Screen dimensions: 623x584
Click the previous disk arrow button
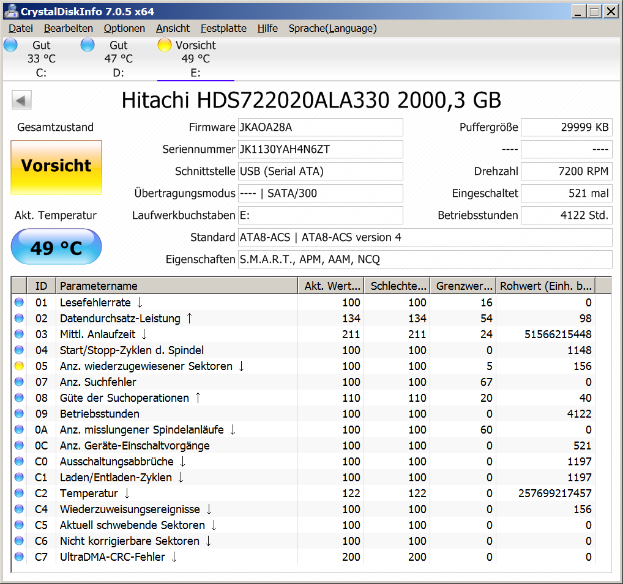[x=21, y=100]
